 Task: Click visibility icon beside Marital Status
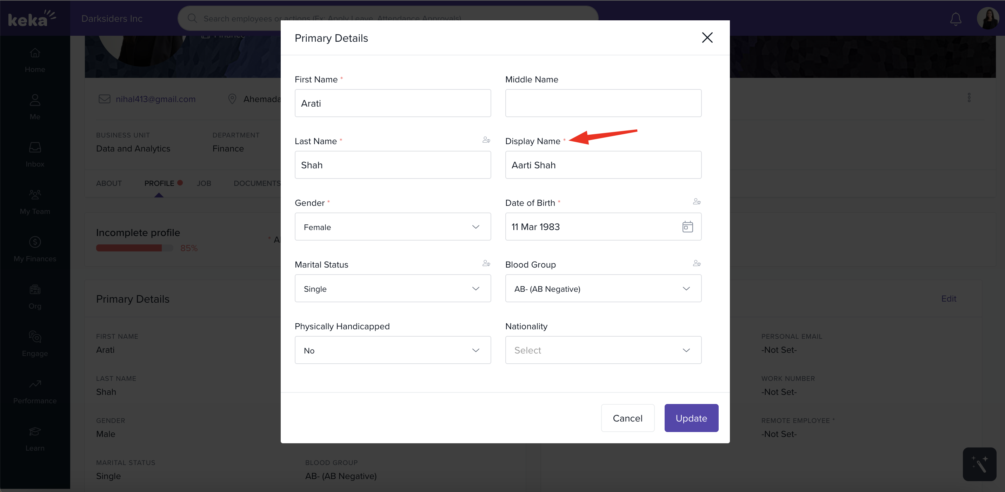pyautogui.click(x=486, y=264)
